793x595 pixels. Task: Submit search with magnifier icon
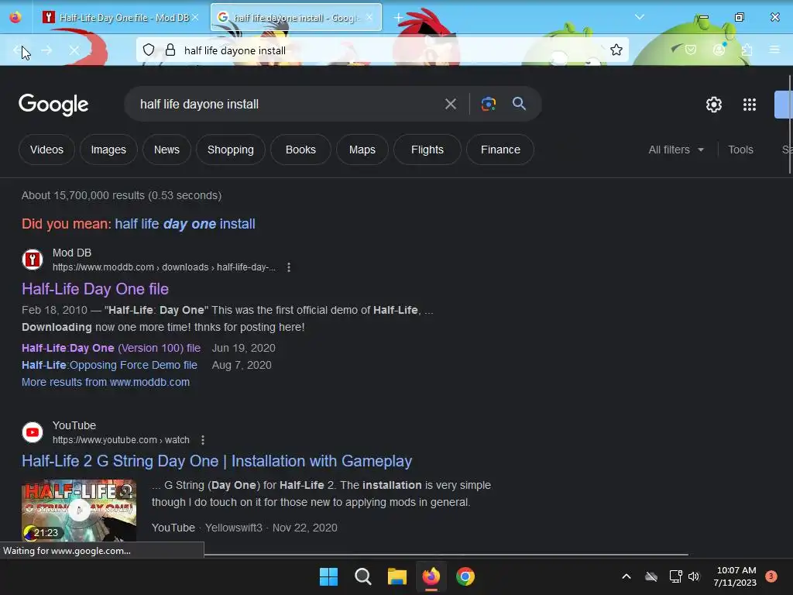[x=519, y=104]
